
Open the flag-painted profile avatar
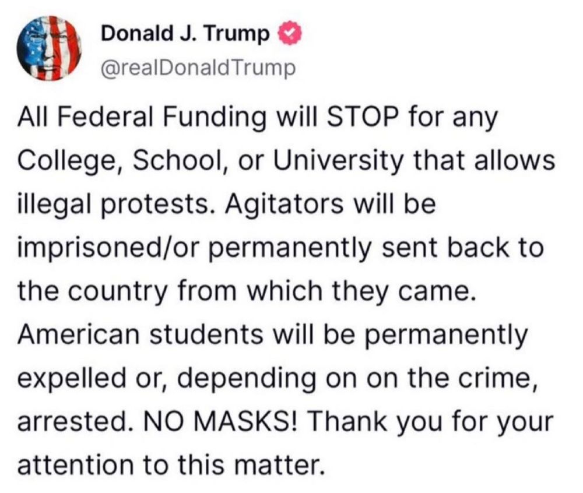pyautogui.click(x=49, y=48)
